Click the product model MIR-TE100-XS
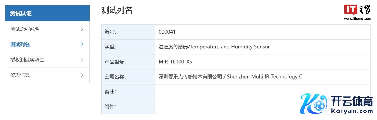The height and width of the screenshot is (120, 377). (175, 61)
